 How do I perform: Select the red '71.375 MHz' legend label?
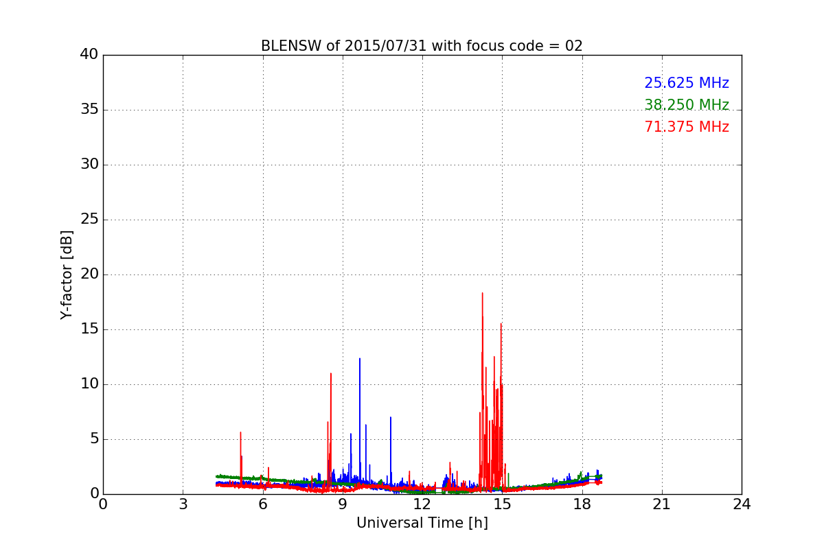pyautogui.click(x=687, y=127)
